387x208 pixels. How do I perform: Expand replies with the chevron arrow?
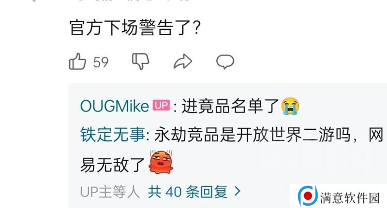click(x=237, y=191)
